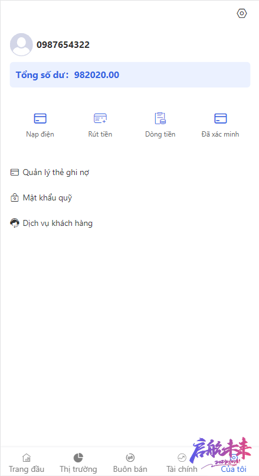Select the Dòng tiền document icon
Screen dimensions: 259x476
tap(160, 118)
